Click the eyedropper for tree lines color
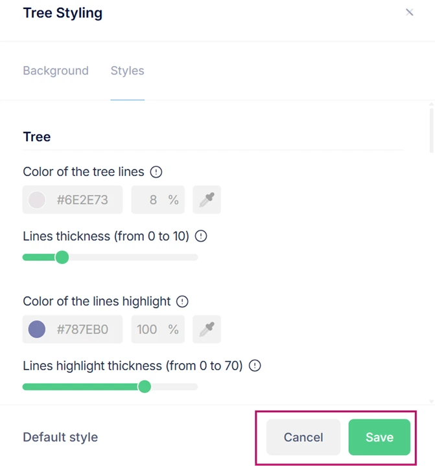Screen dimensions: 435x466 [207, 200]
